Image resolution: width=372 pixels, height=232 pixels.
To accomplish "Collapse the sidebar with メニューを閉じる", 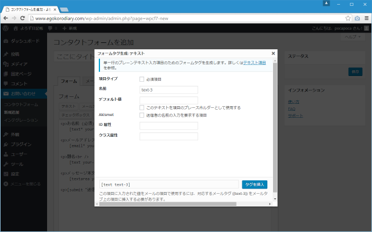I will click(x=24, y=184).
